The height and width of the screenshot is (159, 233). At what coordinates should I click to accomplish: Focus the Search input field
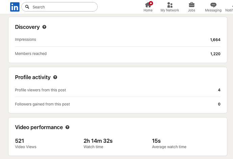(59, 7)
